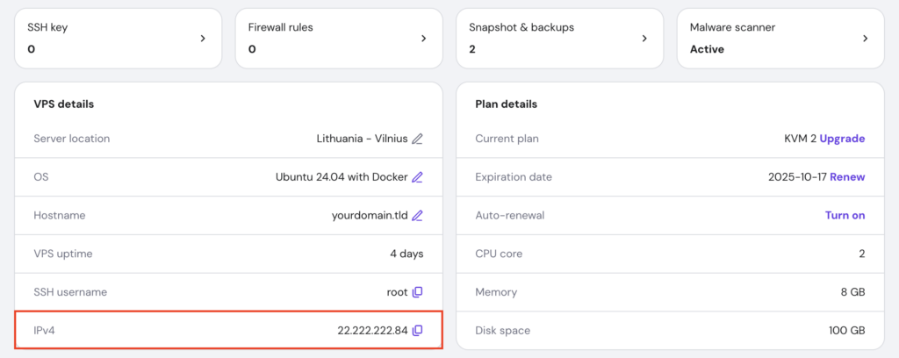Edit the OS with the pencil icon

pyautogui.click(x=418, y=177)
